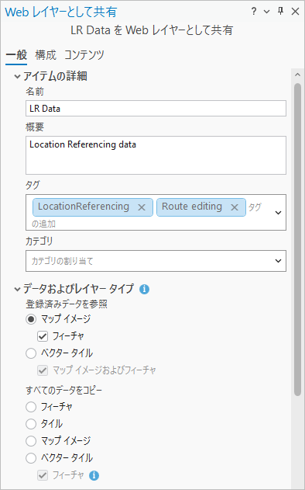Open the タグ dropdown arrow
The height and width of the screenshot is (490, 305).
tap(278, 213)
